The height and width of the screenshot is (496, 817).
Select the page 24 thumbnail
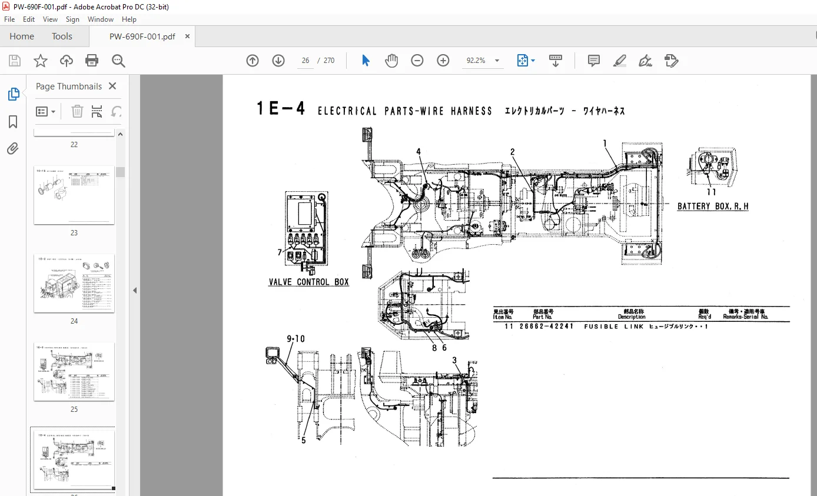(x=74, y=283)
